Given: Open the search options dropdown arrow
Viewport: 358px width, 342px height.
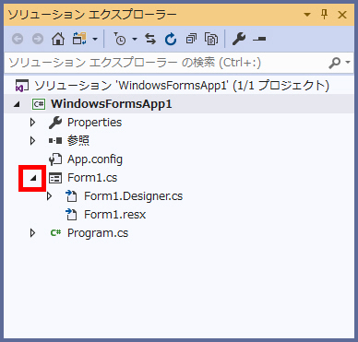Looking at the screenshot, I should point(348,63).
